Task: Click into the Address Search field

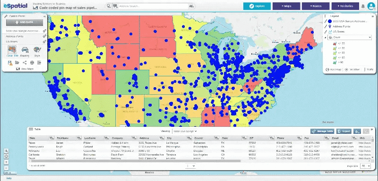Action: (153, 6)
